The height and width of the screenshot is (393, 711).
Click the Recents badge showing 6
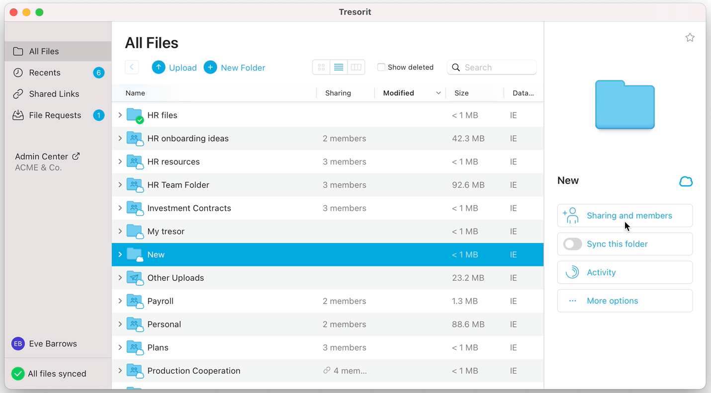coord(98,73)
